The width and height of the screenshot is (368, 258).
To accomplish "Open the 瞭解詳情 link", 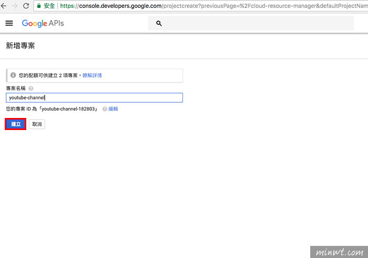I will (x=92, y=75).
